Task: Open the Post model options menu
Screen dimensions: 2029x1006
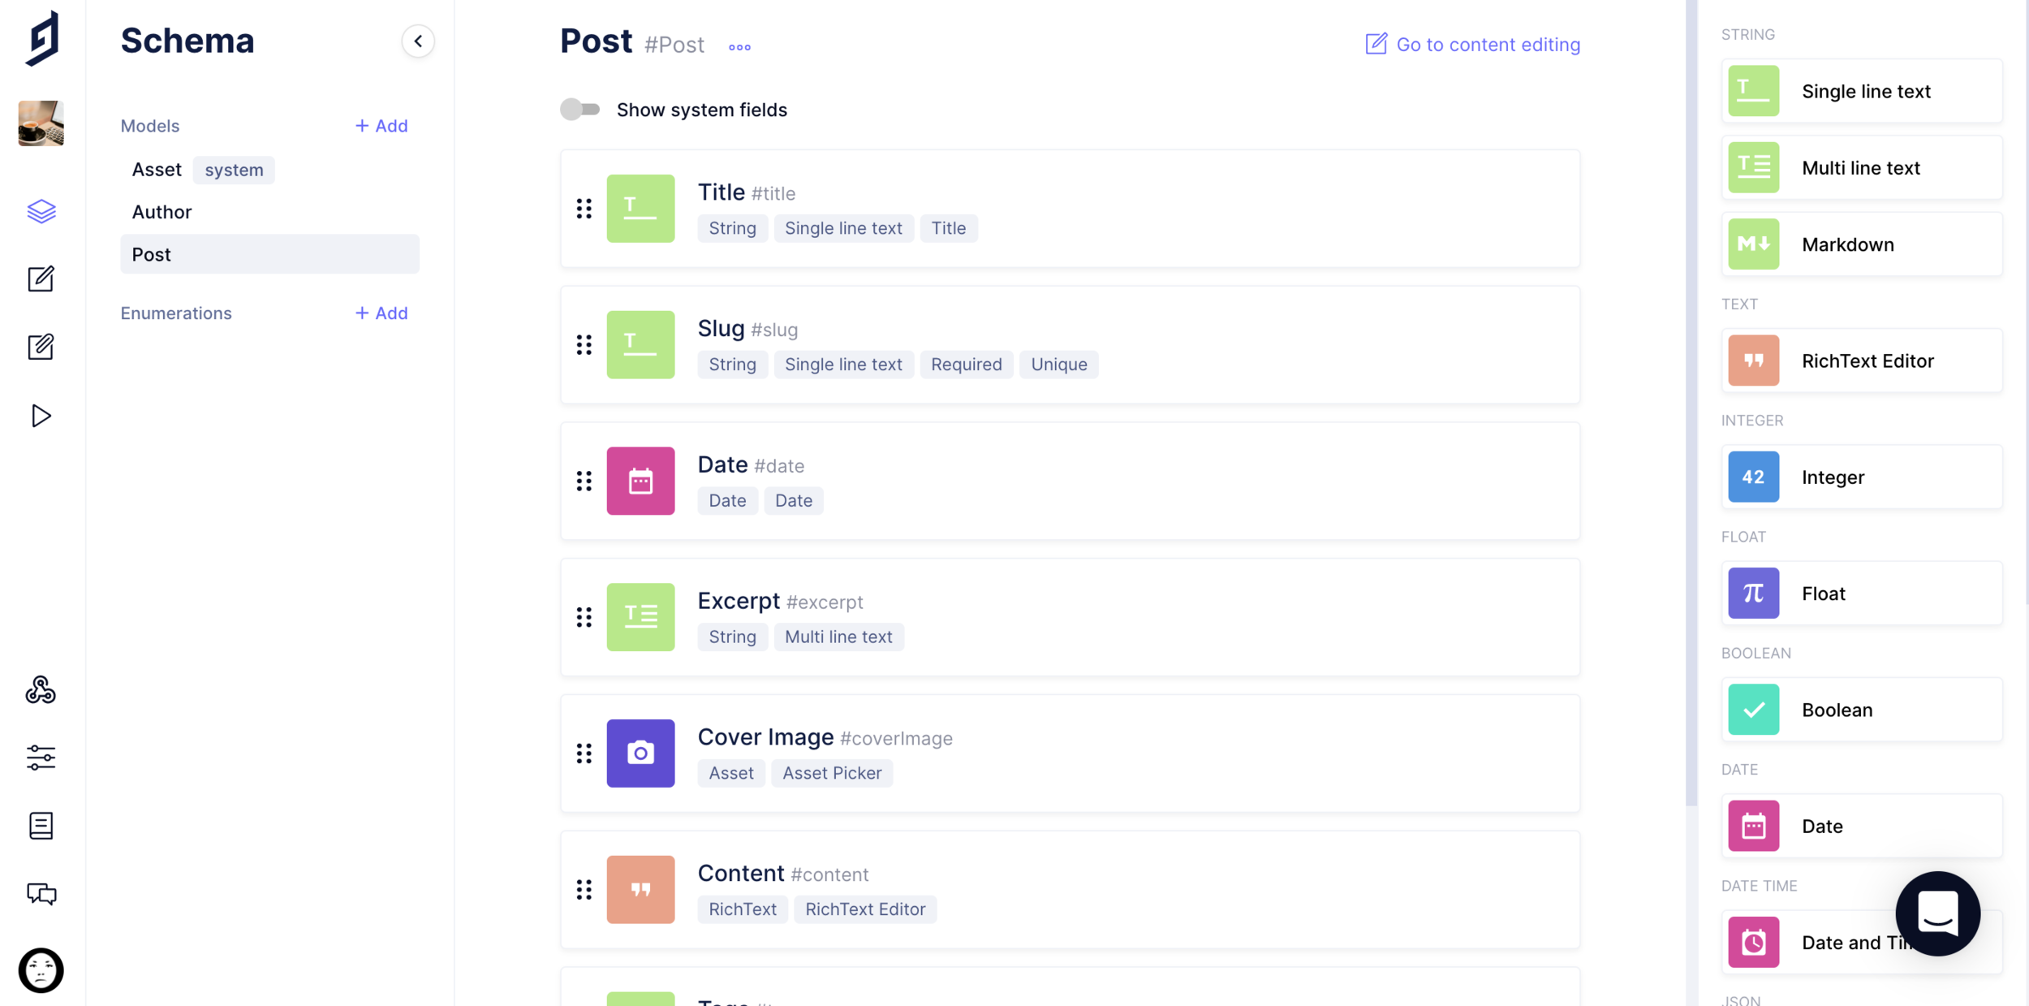Action: tap(739, 47)
